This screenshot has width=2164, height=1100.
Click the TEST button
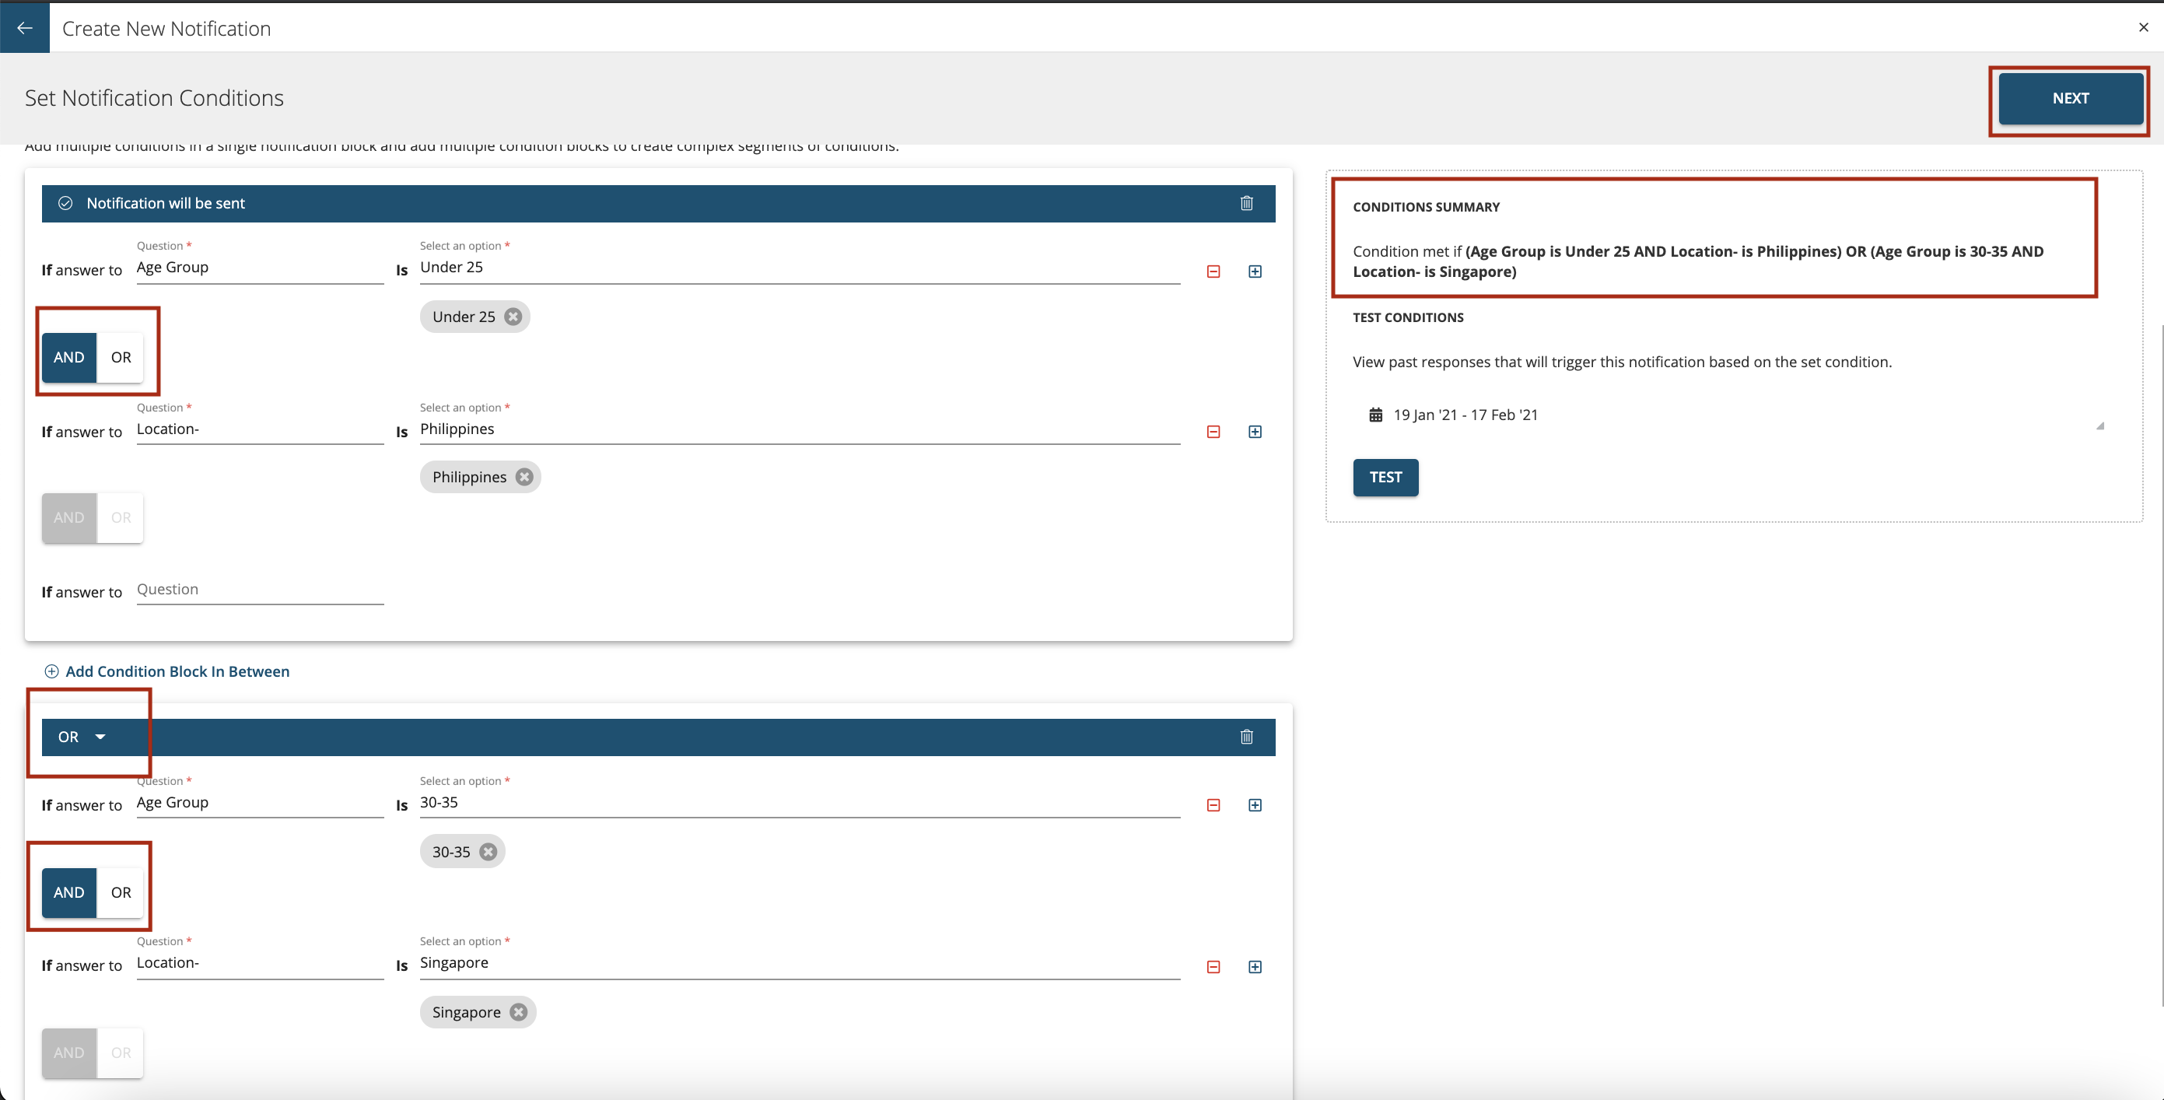pos(1385,478)
